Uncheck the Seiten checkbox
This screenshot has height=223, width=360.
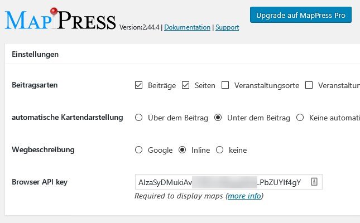point(185,85)
